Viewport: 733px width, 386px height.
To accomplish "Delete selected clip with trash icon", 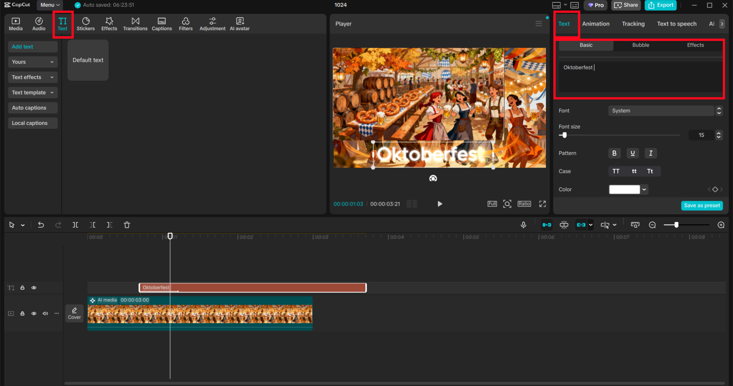I will (127, 225).
